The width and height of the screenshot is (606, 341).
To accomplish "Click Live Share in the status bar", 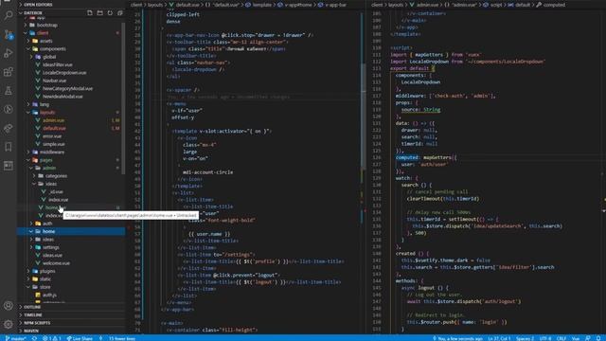I will (80, 338).
